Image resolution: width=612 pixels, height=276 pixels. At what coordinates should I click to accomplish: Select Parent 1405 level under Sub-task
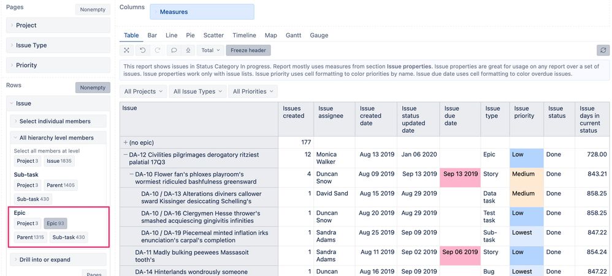point(61,185)
